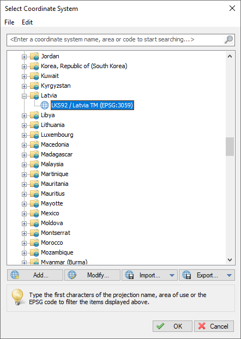The width and height of the screenshot is (241, 339).
Task: Collapse the Latvia tree node
Action: tap(24, 96)
